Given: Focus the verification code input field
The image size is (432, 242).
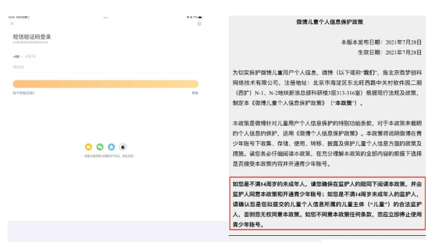Looking at the screenshot, I should point(106,67).
